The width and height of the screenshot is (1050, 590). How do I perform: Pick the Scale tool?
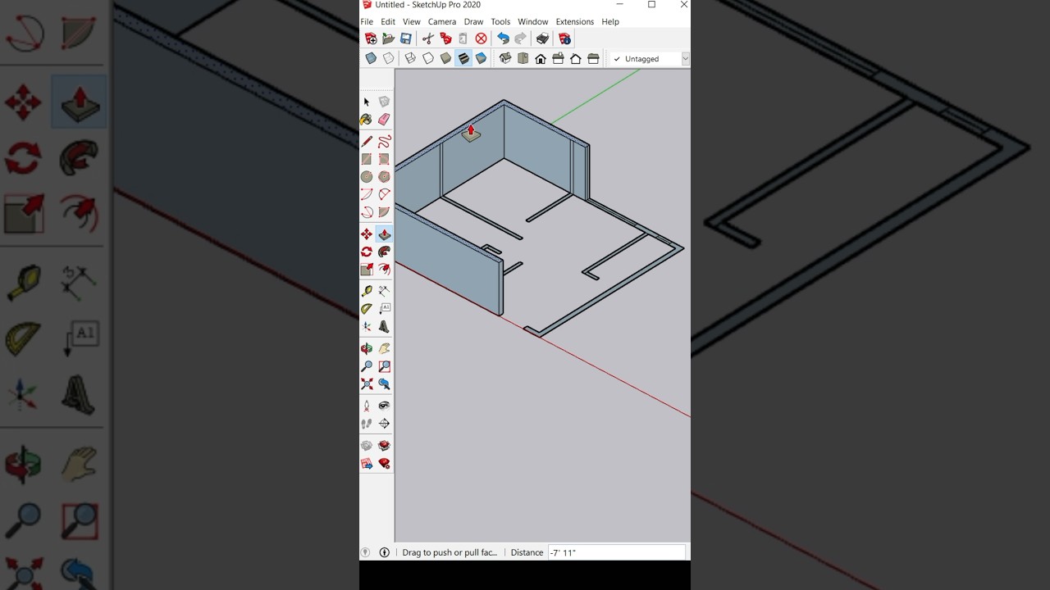pos(367,270)
